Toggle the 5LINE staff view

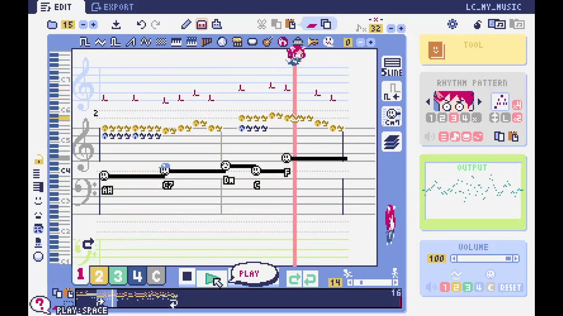click(391, 67)
